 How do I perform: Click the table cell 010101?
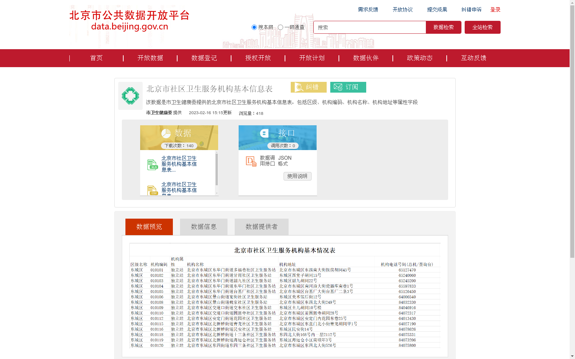[157, 270]
